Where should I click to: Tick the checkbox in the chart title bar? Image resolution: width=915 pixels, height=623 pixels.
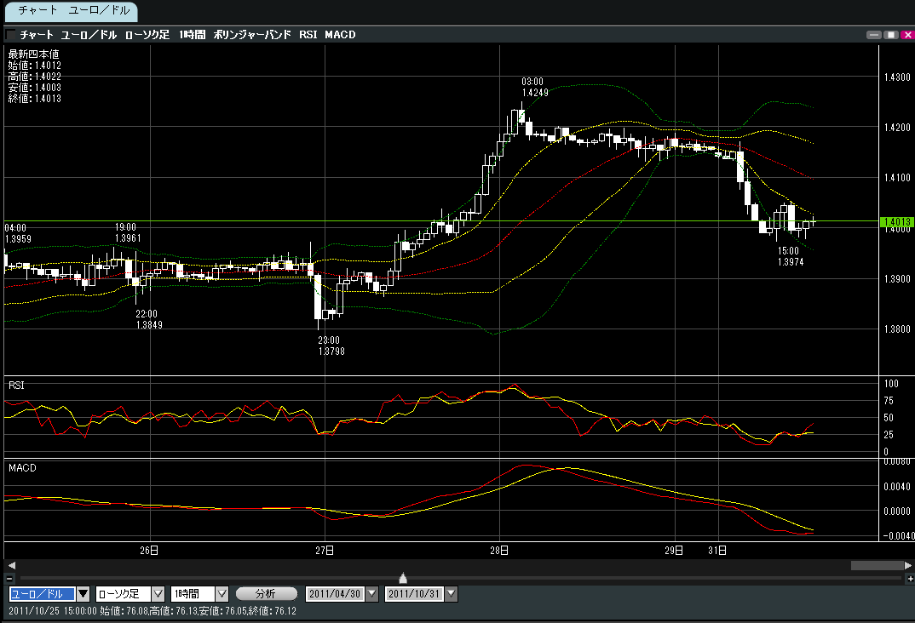10,35
